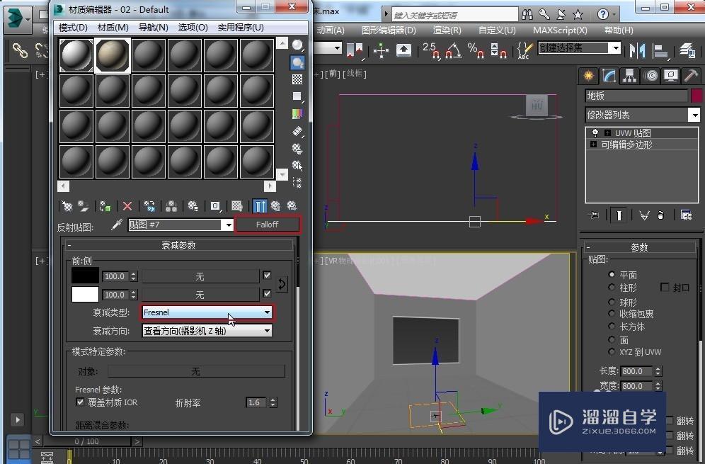Uncheck the 覆盖材质 IOR checkbox
Image resolution: width=705 pixels, height=464 pixels.
(80, 402)
